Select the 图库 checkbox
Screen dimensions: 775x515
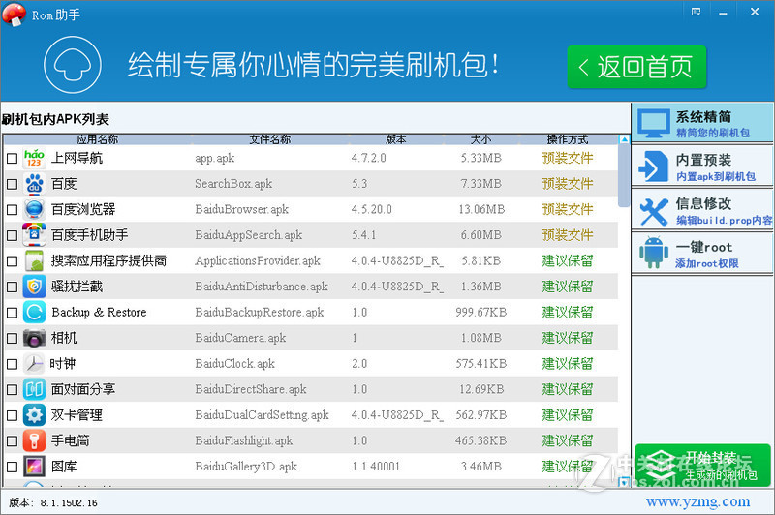12,467
